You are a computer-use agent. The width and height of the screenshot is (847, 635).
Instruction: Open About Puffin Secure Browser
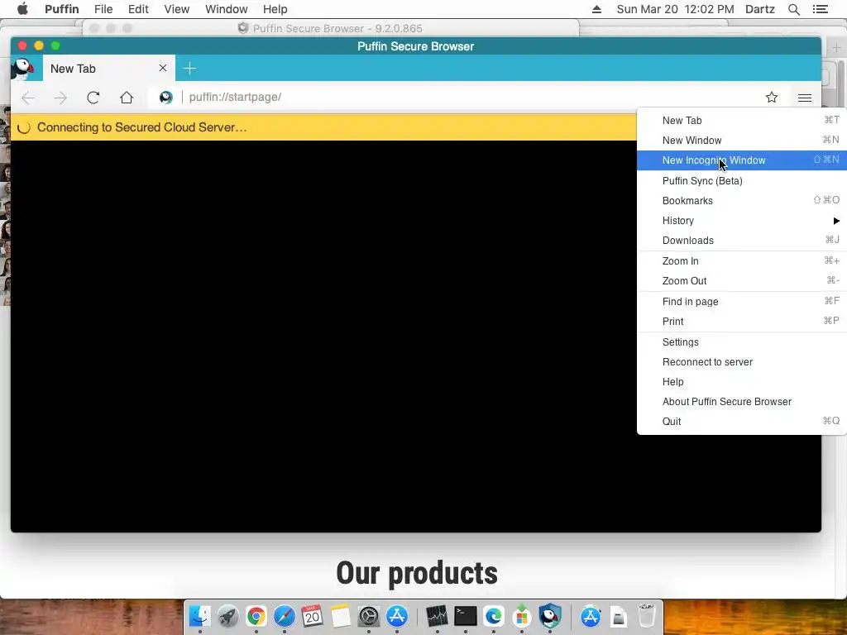[742, 403]
